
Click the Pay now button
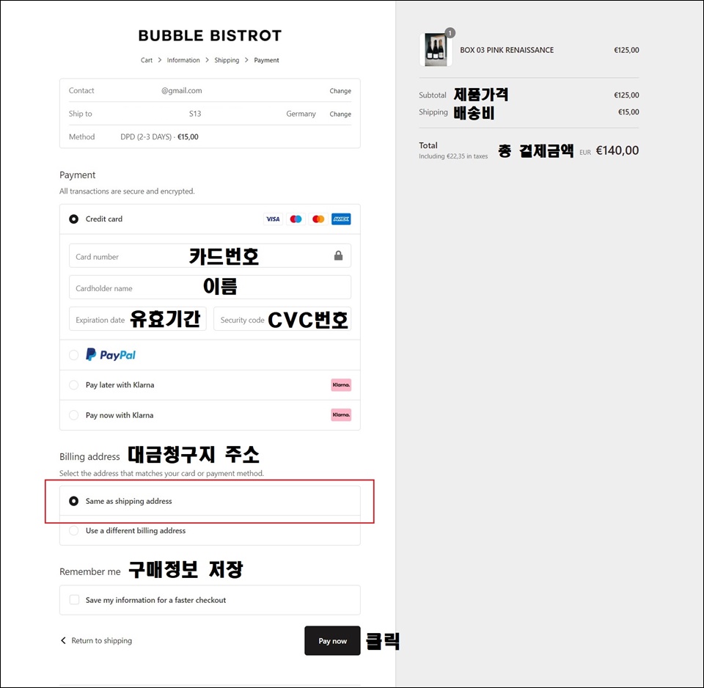tap(332, 641)
